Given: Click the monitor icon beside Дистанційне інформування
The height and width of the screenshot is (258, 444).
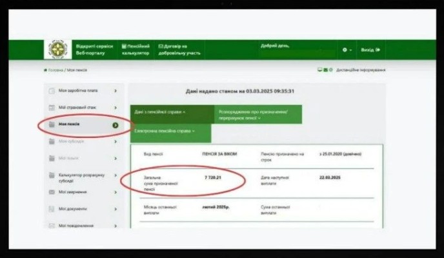Looking at the screenshot, I should [320, 70].
